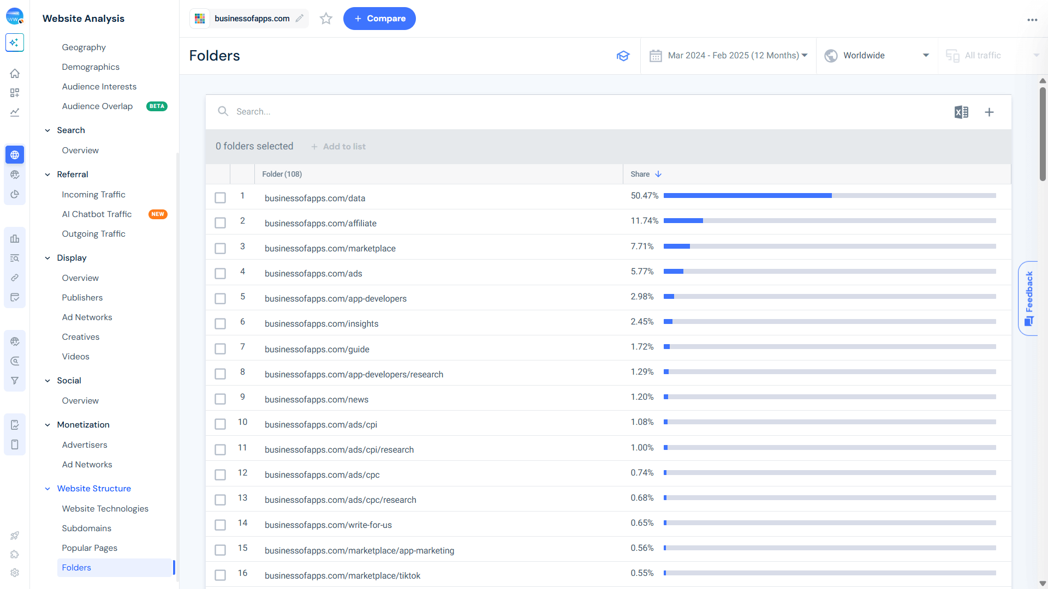Check the businessofapps.com/app-developers row checkbox
The height and width of the screenshot is (589, 1048).
click(x=220, y=298)
